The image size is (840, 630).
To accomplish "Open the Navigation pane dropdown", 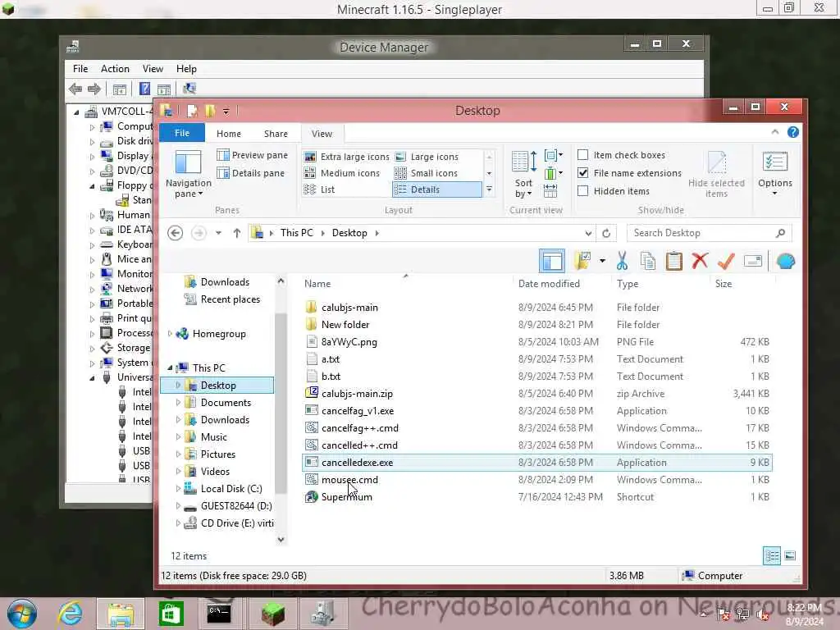I will pos(189,189).
